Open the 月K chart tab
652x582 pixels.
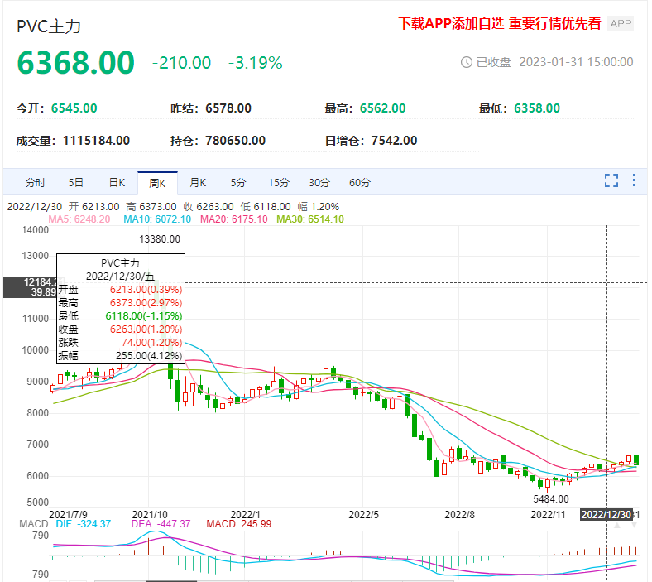point(198,183)
